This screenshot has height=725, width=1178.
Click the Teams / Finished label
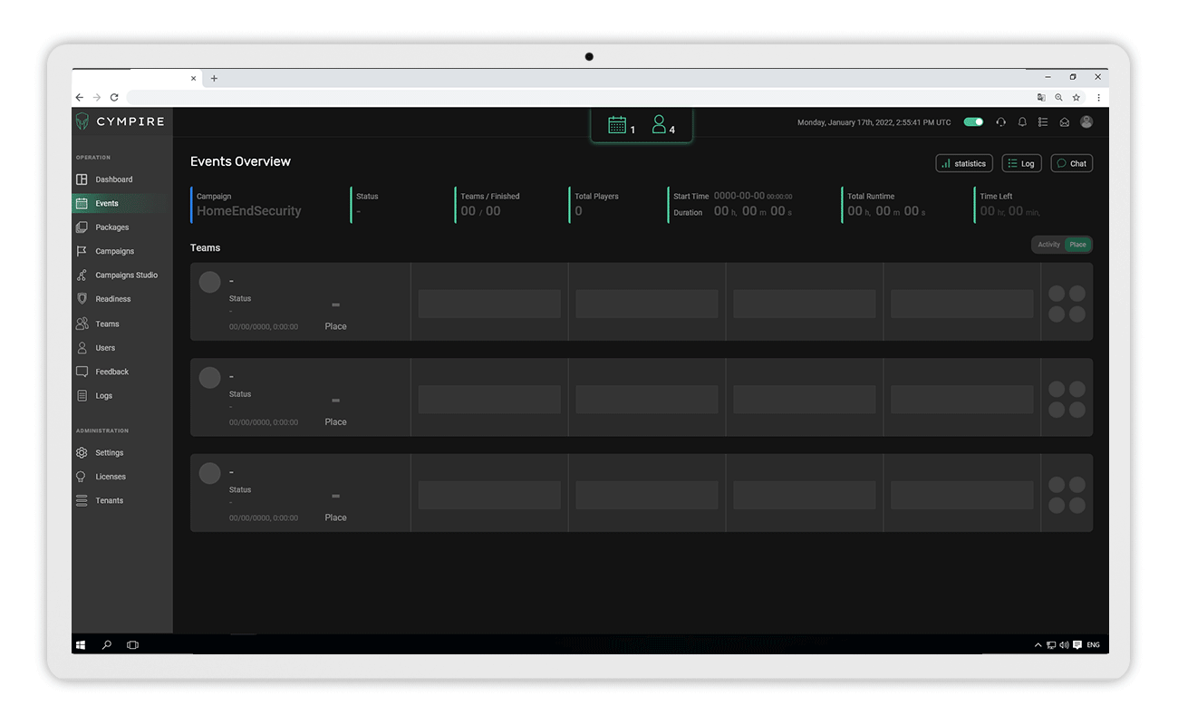[x=490, y=196]
